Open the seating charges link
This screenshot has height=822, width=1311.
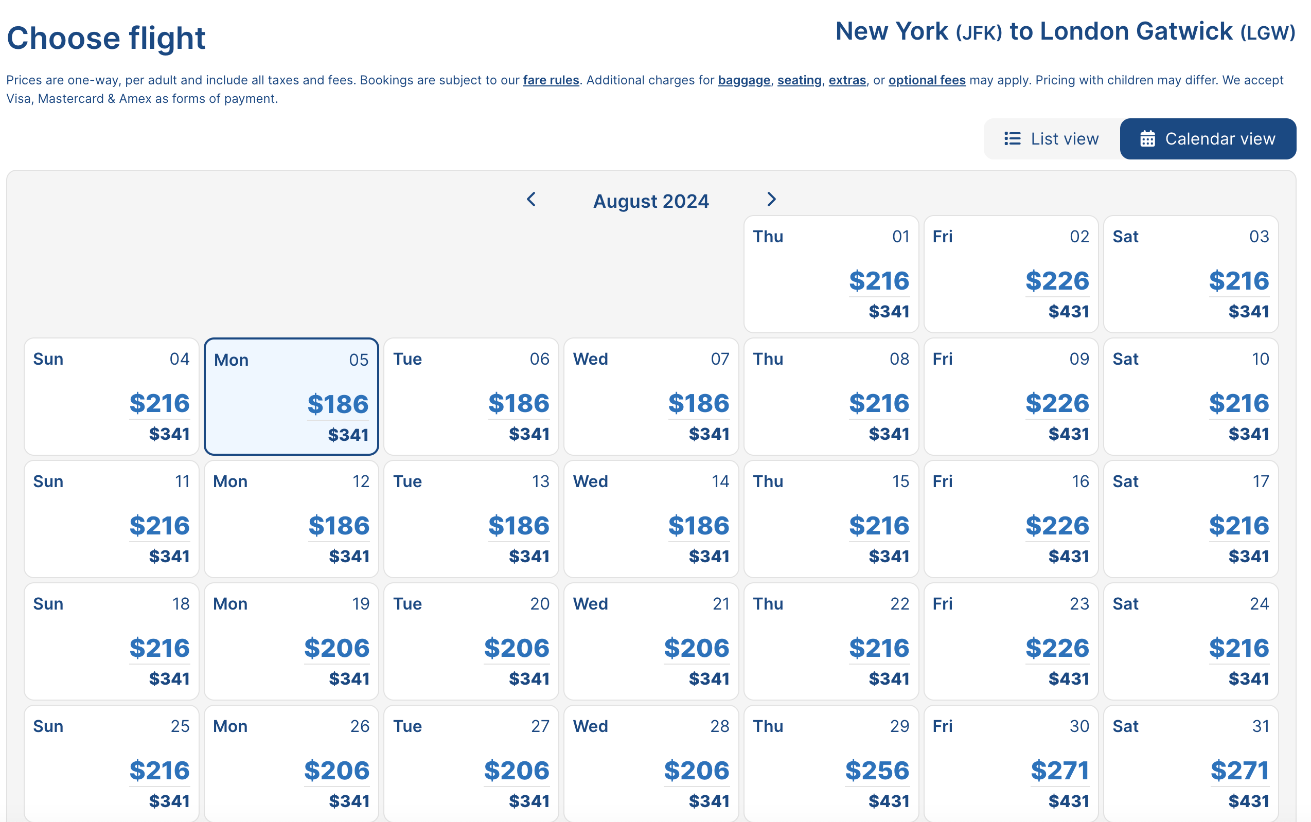[x=799, y=80]
